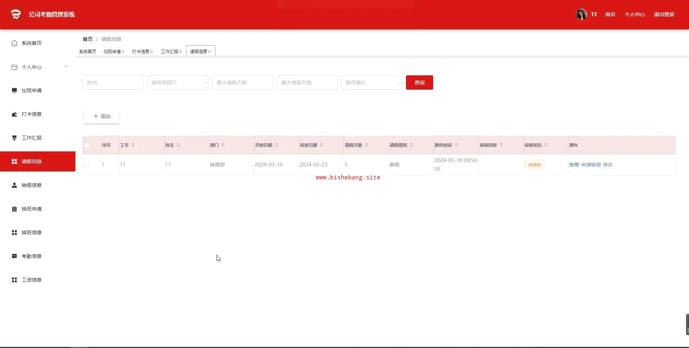
Task: Close the 请假信息 tab
Action: (209, 52)
